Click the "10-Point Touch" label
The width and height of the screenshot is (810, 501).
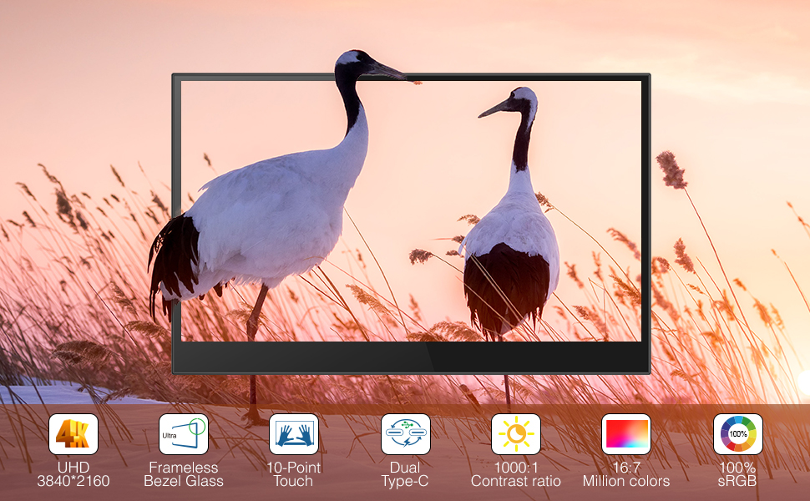point(293,474)
